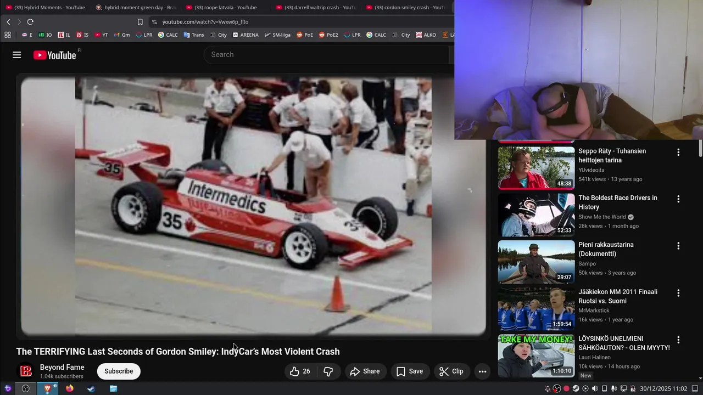Open The Boldest Race Drivers thumbnail
The image size is (703, 395).
(x=536, y=215)
